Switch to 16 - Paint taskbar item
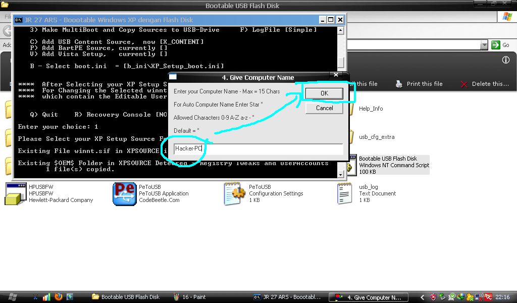Screen dimensions: 517x303 [x=190, y=297]
